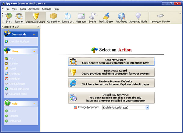This screenshot has height=133, width=183.
Task: Click the Scan My System button
Action: coord(111,61)
